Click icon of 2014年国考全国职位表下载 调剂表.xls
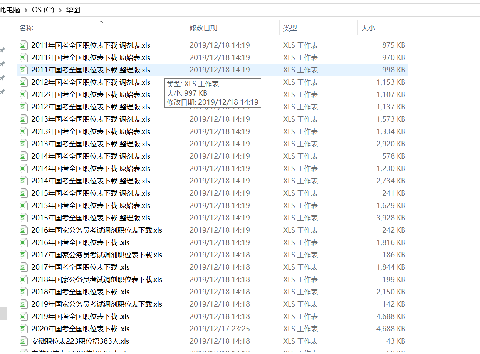The width and height of the screenshot is (480, 354). (x=24, y=156)
